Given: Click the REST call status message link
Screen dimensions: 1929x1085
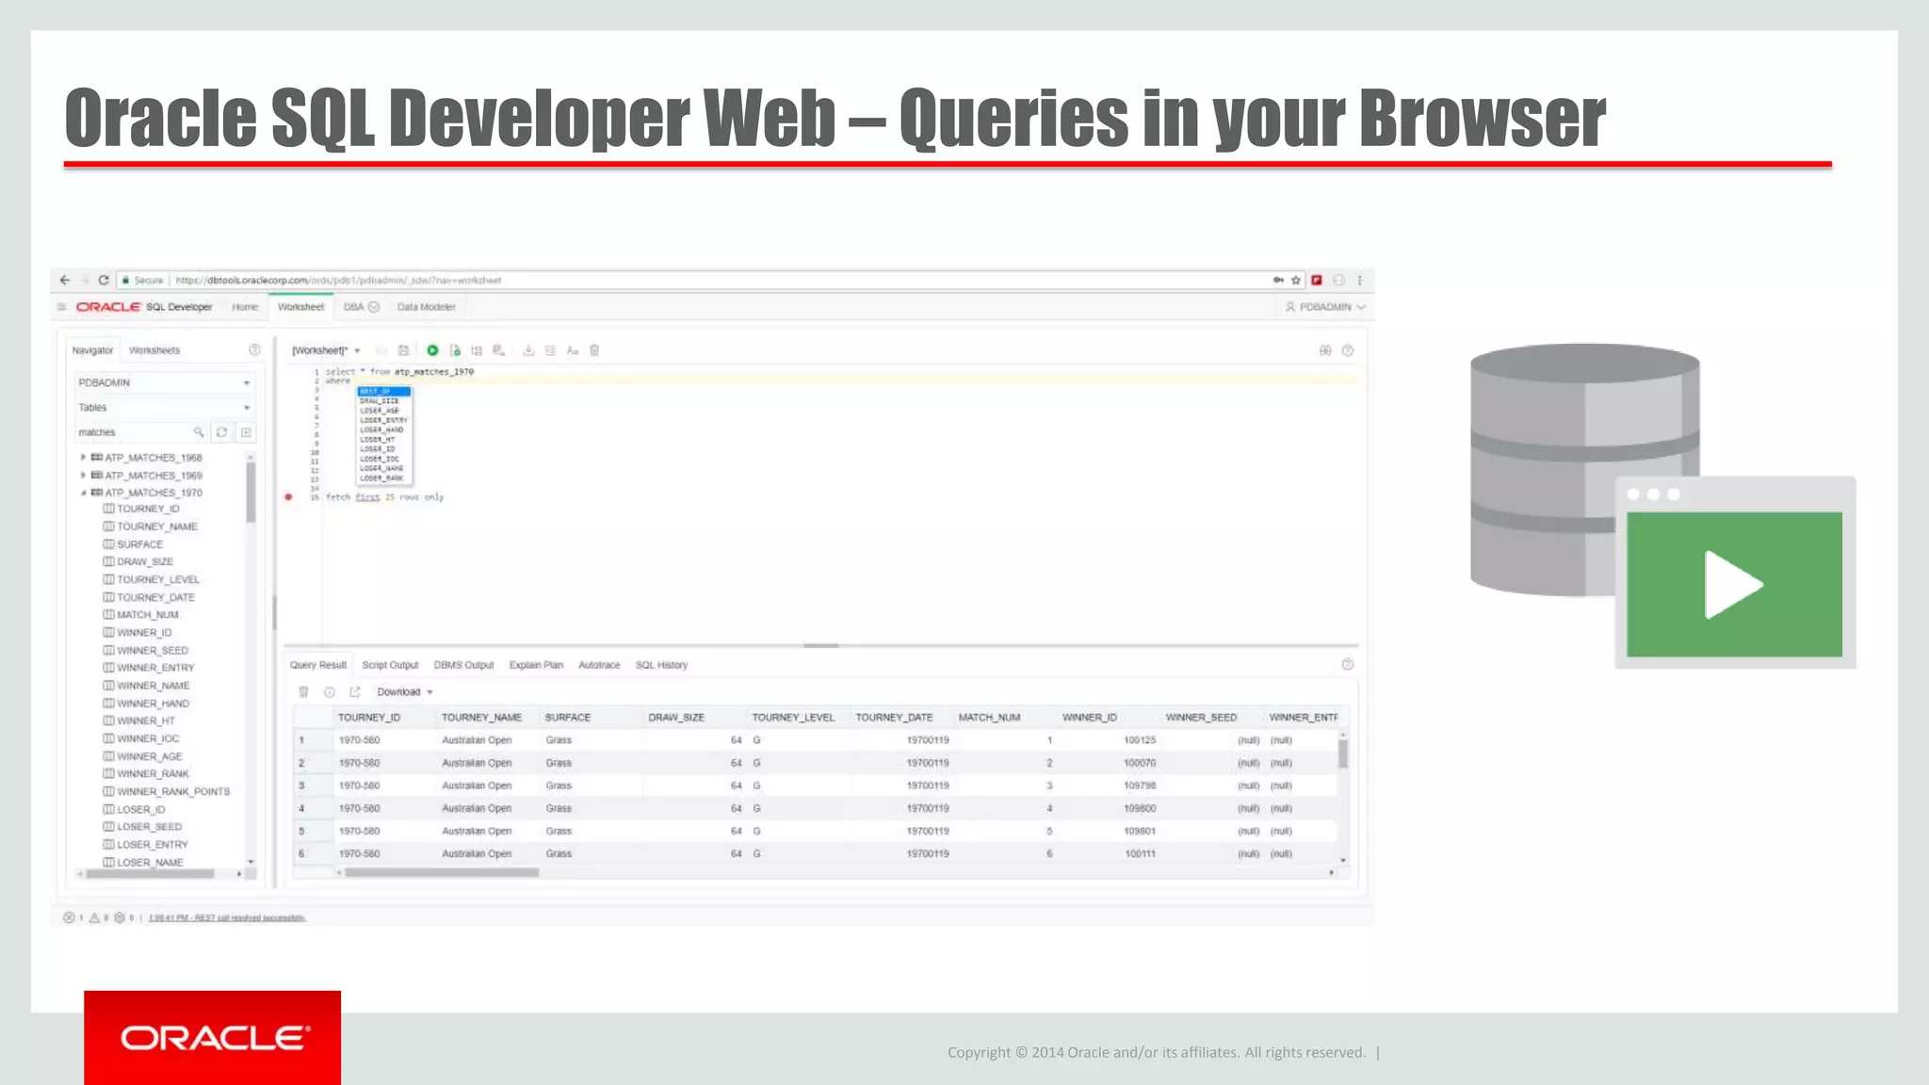Looking at the screenshot, I should (x=227, y=917).
